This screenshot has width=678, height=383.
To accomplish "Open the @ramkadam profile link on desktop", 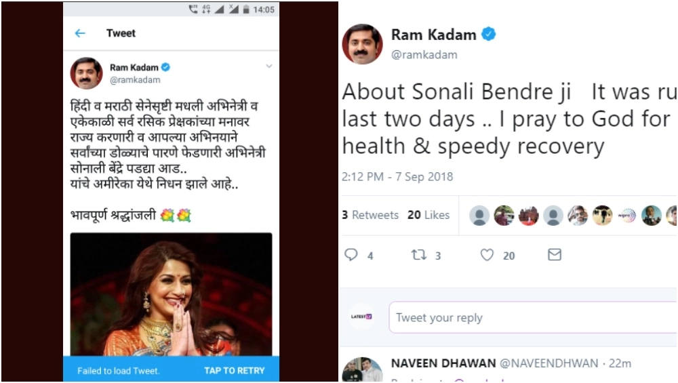I will click(424, 55).
